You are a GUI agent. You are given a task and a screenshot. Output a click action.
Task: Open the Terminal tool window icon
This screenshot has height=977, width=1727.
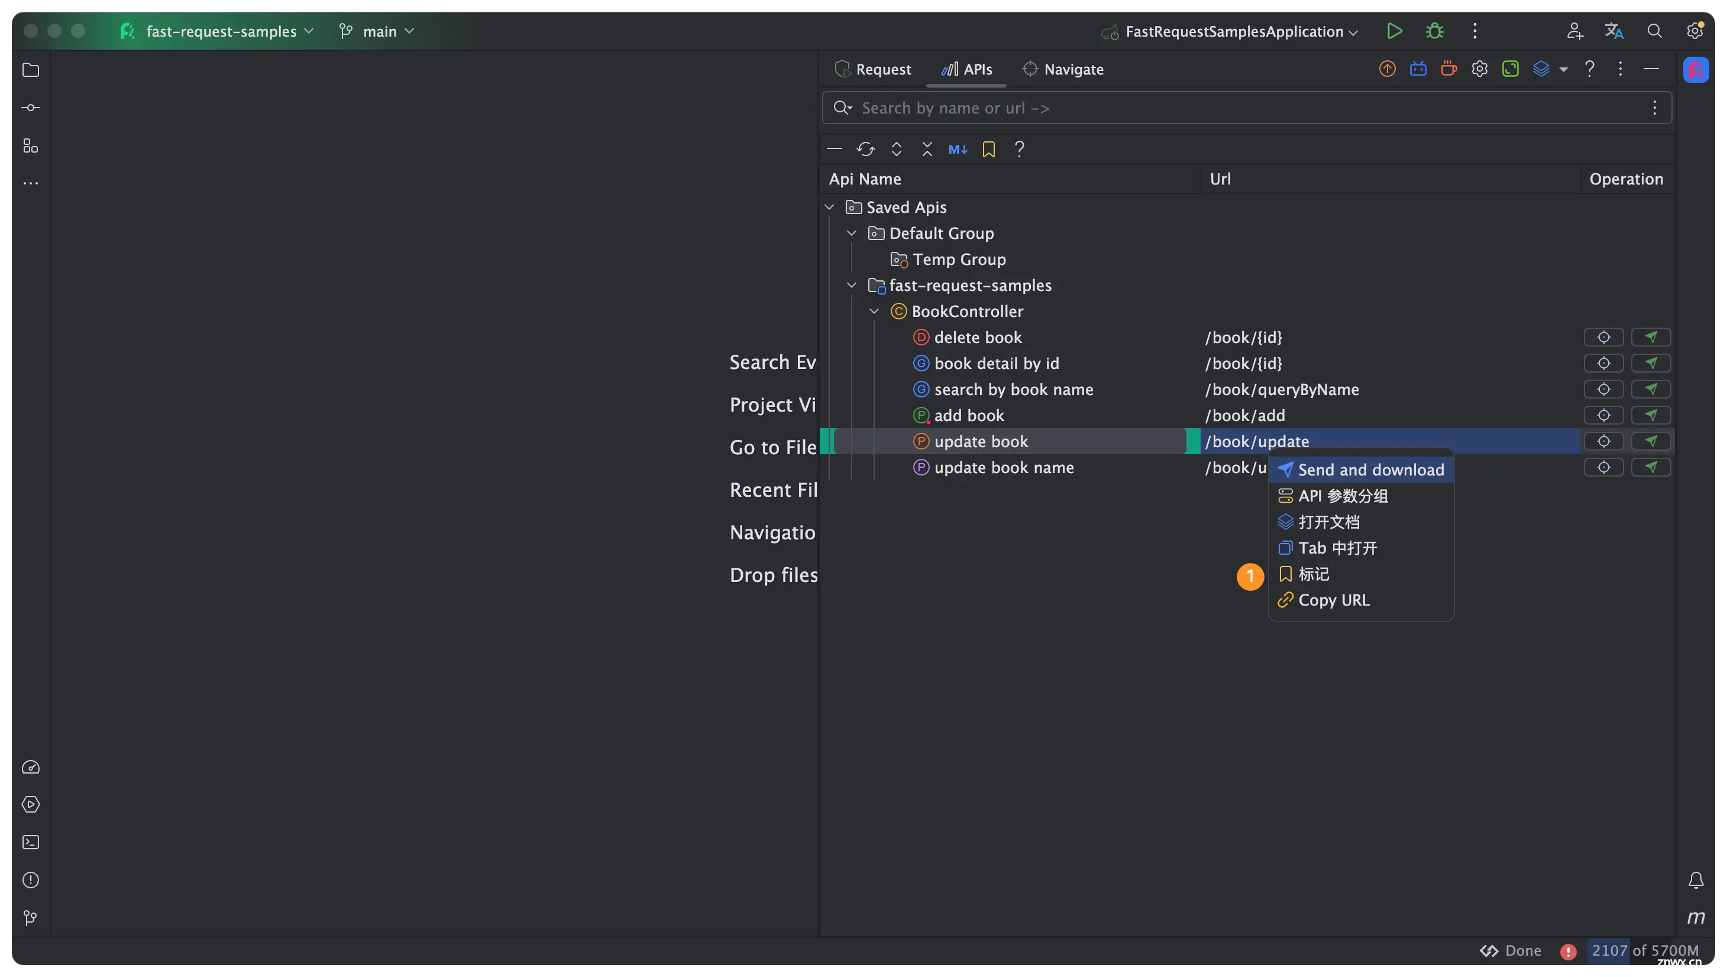(x=31, y=842)
